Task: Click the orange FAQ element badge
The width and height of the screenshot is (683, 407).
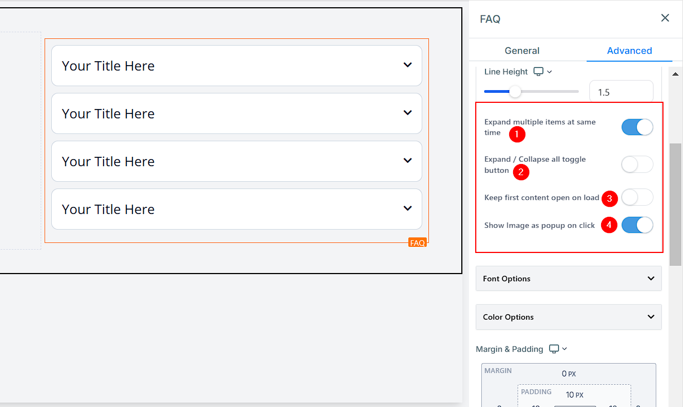Action: tap(417, 242)
